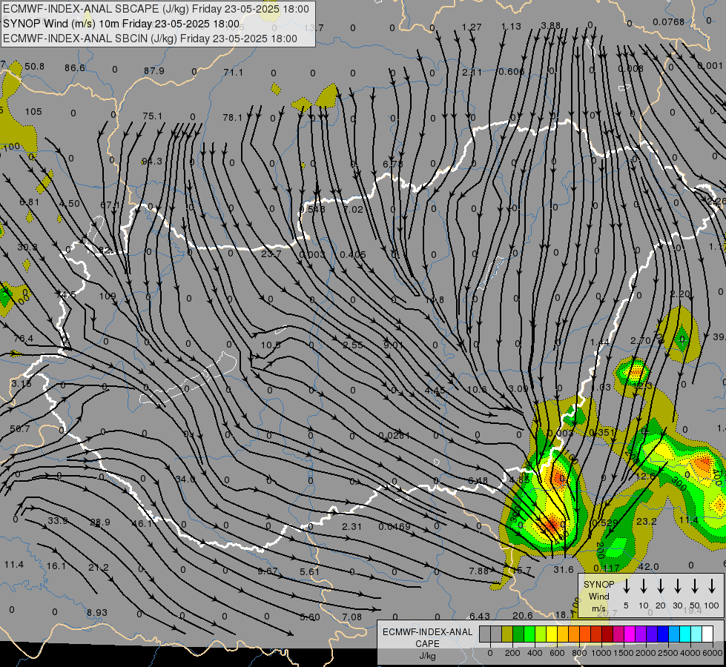Click the 1000 tick label on color scale
The width and height of the screenshot is (726, 667).
pos(601,653)
